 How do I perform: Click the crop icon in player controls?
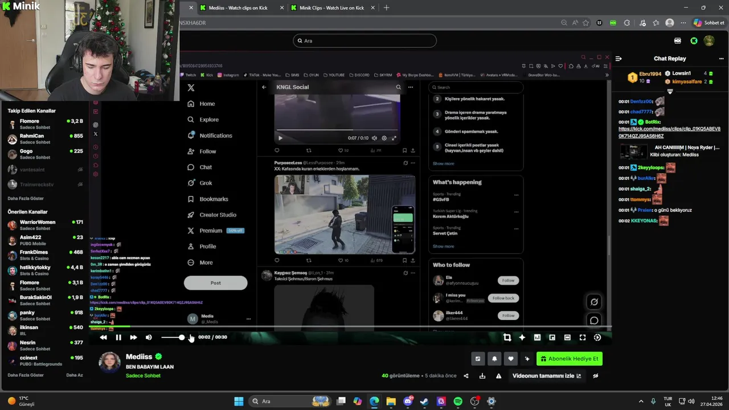point(507,337)
